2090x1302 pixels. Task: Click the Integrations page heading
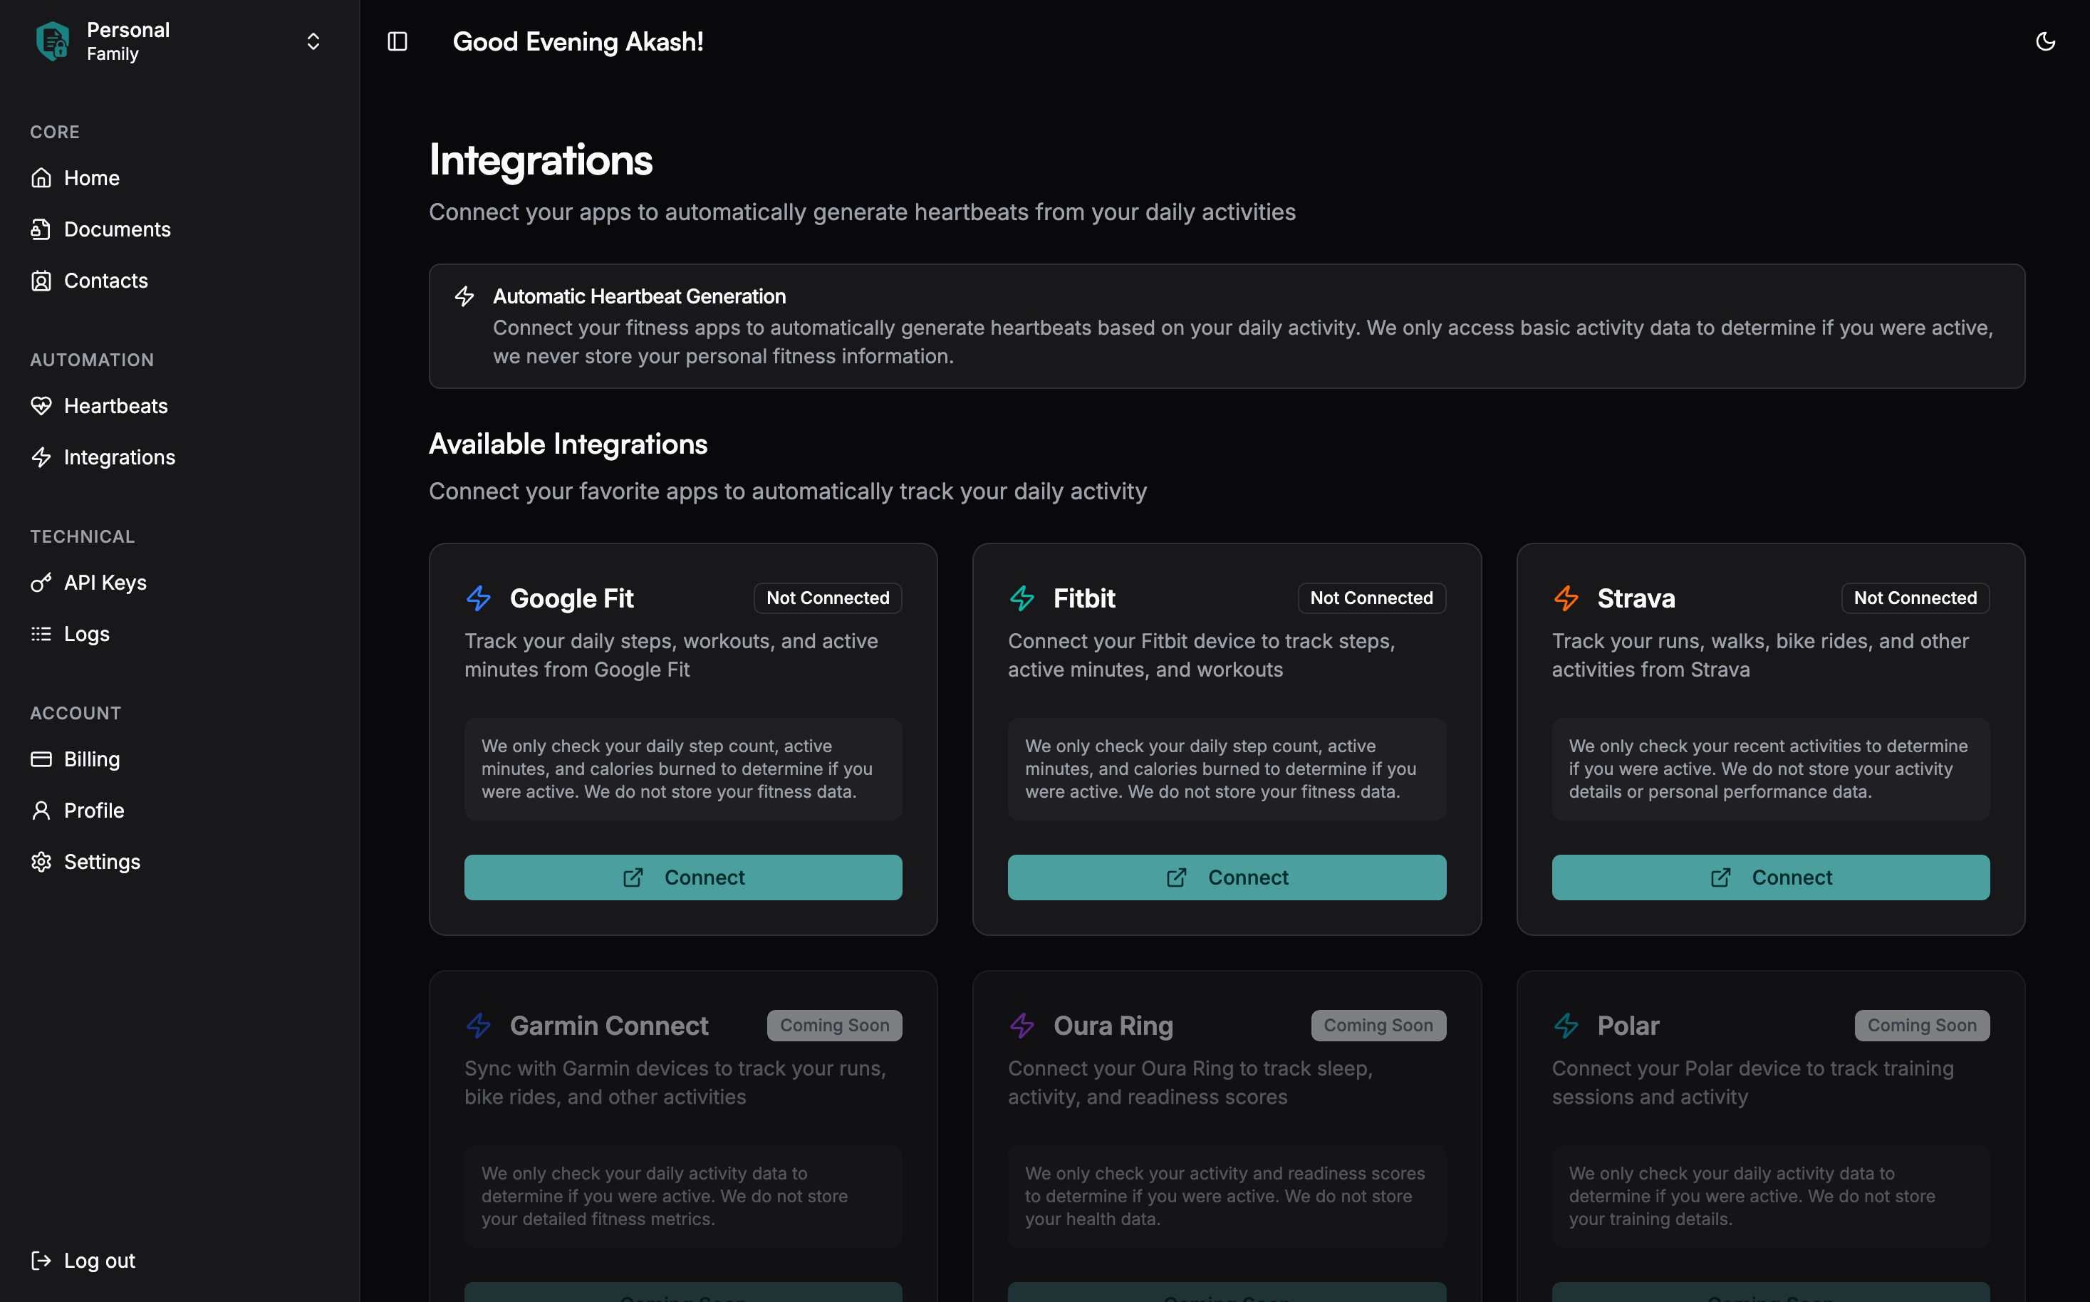point(541,160)
